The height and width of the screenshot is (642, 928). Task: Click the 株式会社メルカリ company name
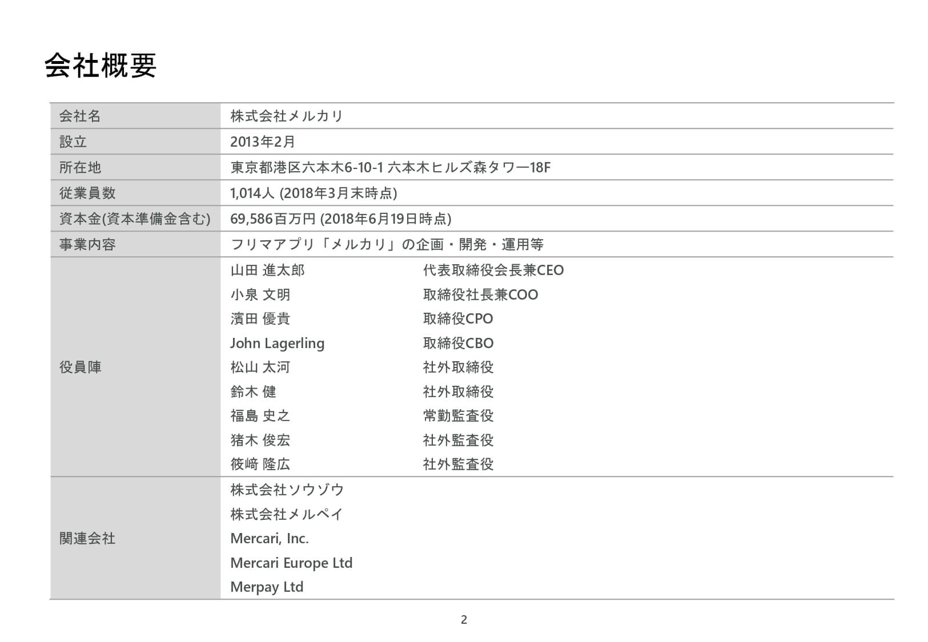(x=287, y=116)
